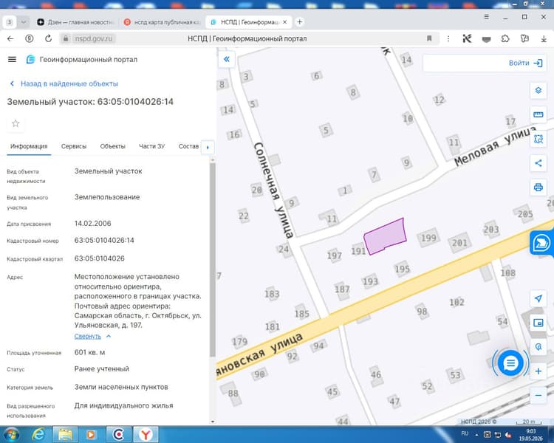Go back in the browser
Screen dimensions: 554x443
coord(10,38)
